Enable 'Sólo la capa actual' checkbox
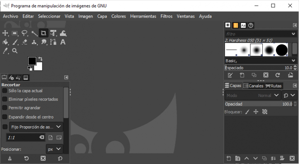 click(5, 91)
